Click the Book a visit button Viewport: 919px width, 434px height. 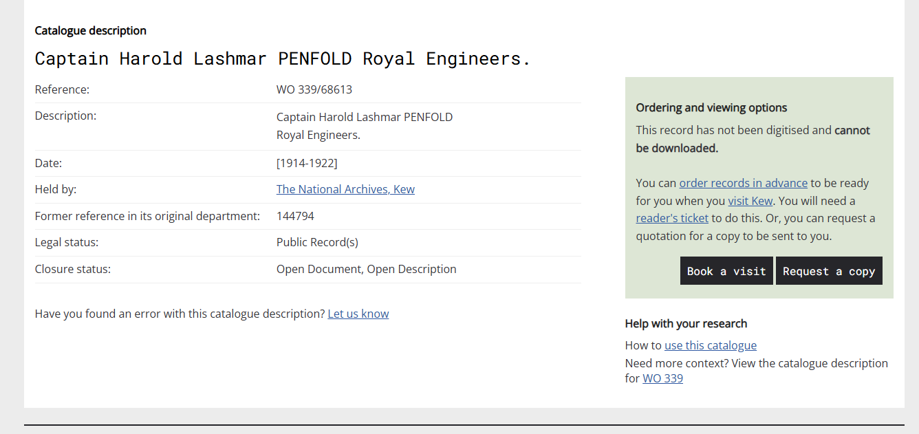[726, 271]
